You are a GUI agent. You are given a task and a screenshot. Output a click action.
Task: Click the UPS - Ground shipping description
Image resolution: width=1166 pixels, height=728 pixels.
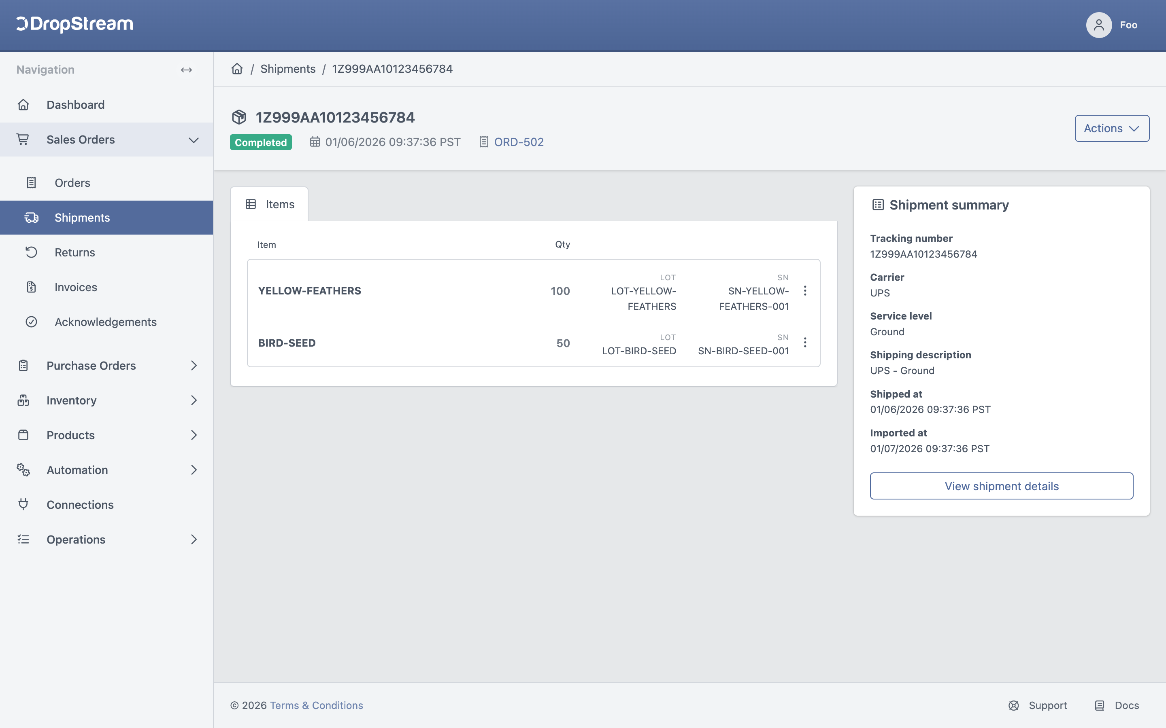(902, 371)
